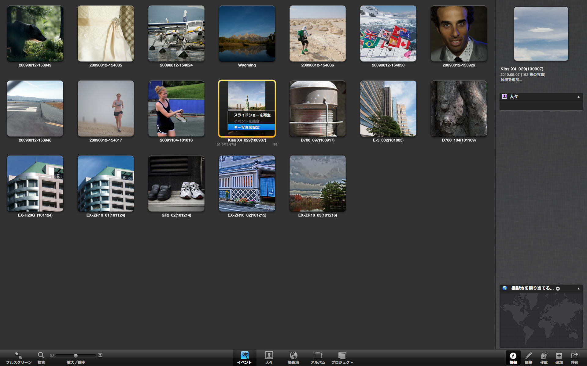Image resolution: width=587 pixels, height=366 pixels.
Task: Collapse the 人々 section triangle in the info pane
Action: 578,97
